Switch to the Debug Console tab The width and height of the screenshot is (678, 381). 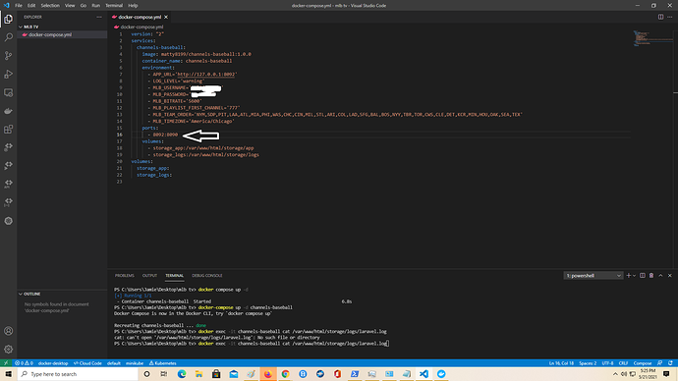tap(207, 276)
